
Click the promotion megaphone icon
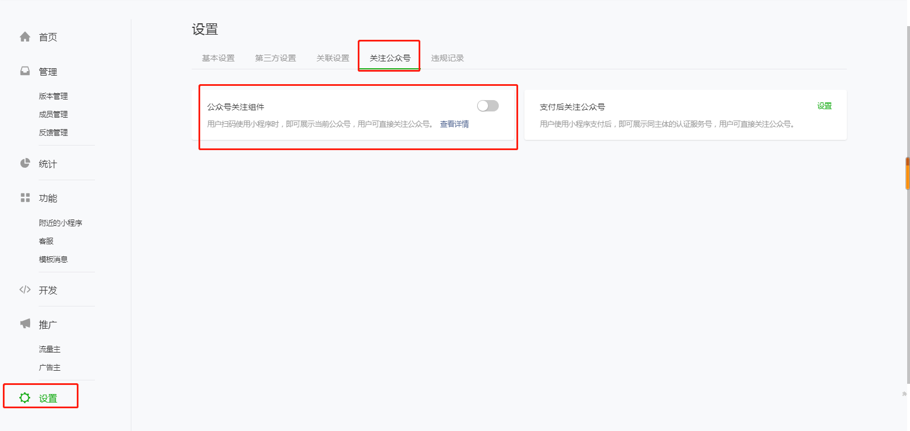25,324
